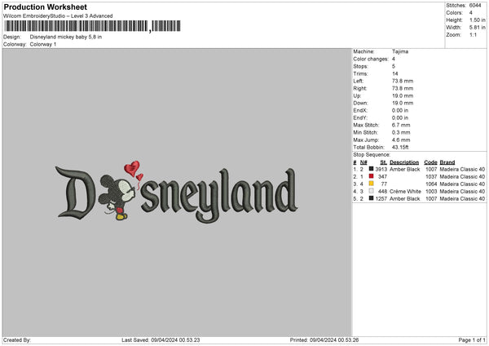Click the Stop Sequence heading

(372, 154)
